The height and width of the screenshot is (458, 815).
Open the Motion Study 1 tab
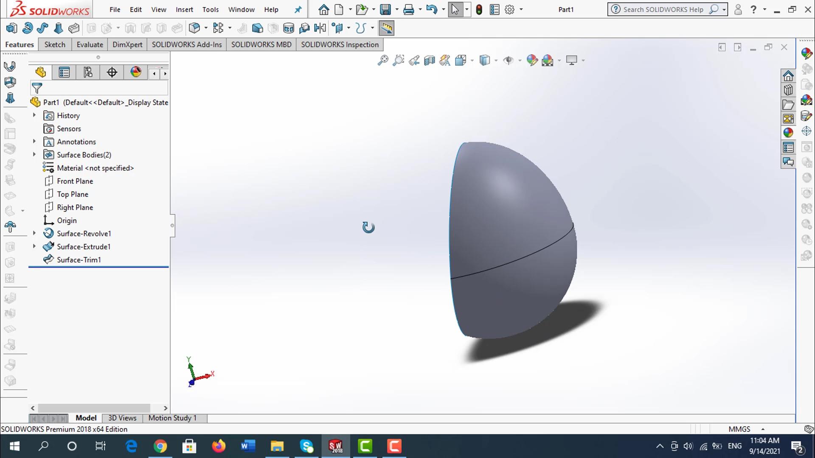coord(172,418)
